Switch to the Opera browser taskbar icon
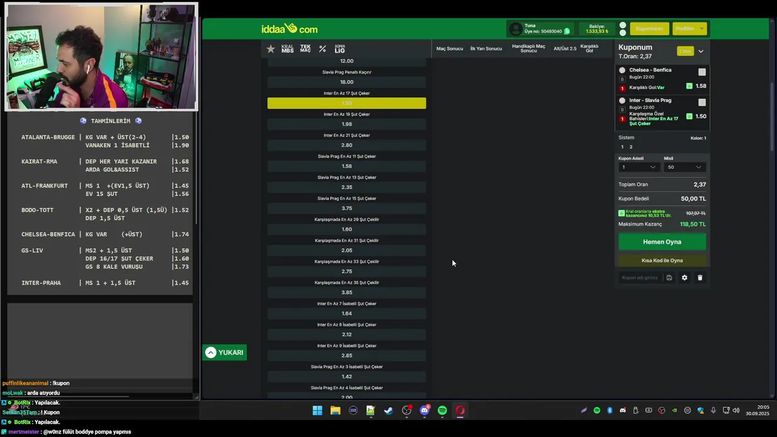 click(460, 411)
